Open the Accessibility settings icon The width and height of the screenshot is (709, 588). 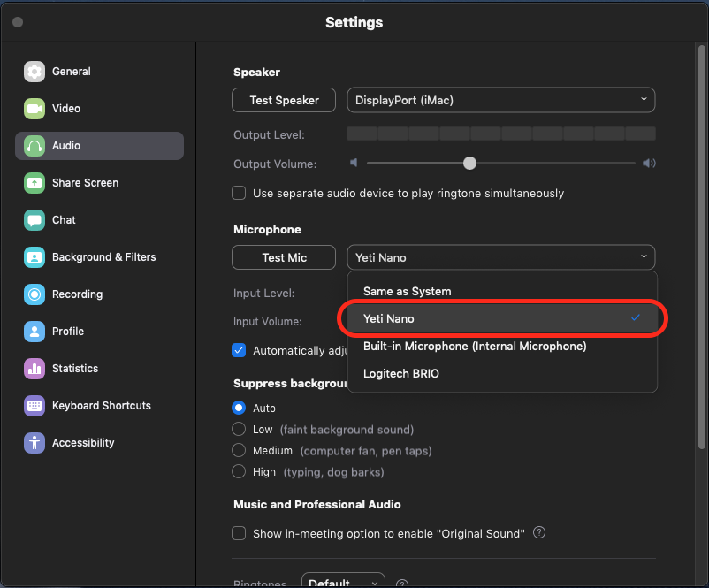coord(34,443)
